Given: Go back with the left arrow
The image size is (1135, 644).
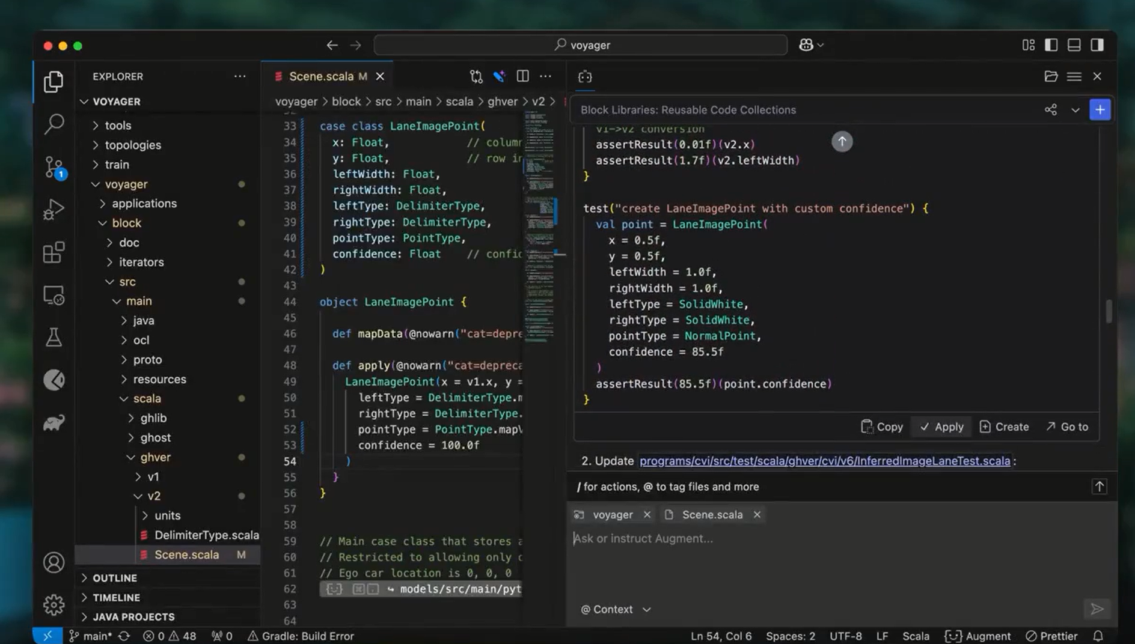Looking at the screenshot, I should coord(332,45).
